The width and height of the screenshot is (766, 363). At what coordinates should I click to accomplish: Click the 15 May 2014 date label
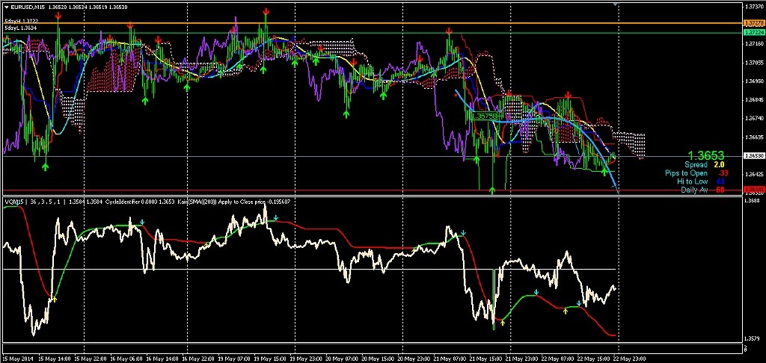16,358
